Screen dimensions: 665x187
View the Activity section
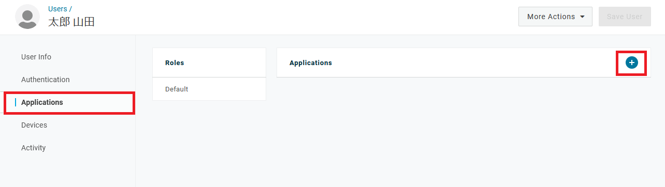pyautogui.click(x=34, y=148)
